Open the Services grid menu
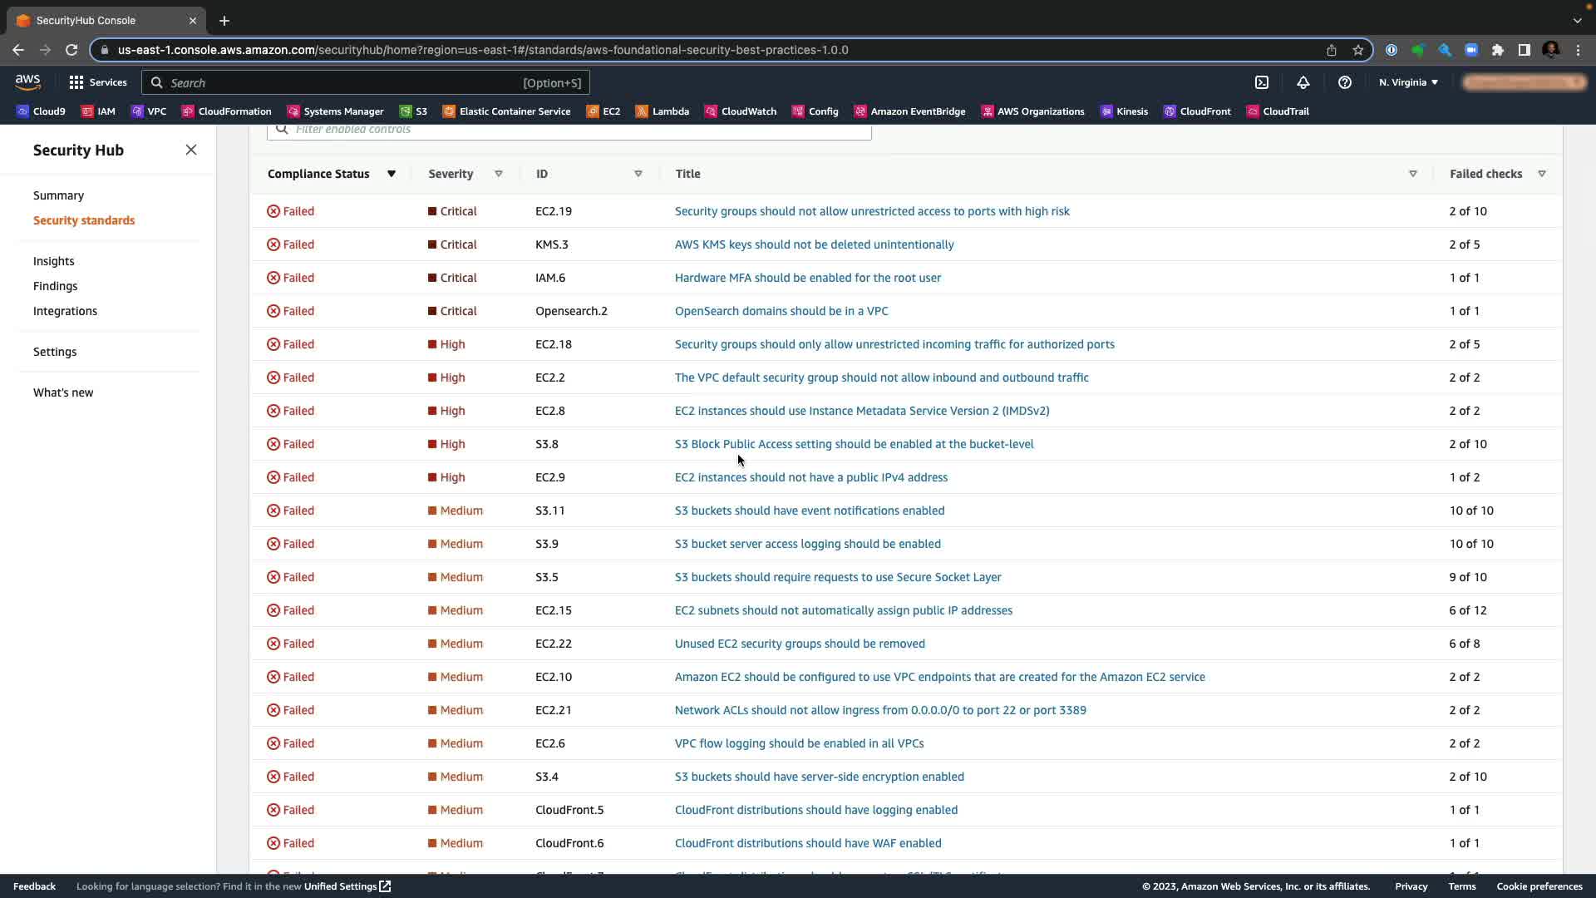This screenshot has width=1596, height=898. (x=98, y=82)
